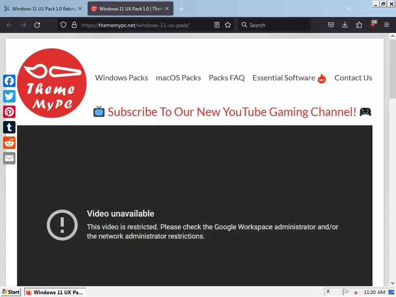Open Action Center flag icon
Image resolution: width=396 pixels, height=297 pixels.
[345, 292]
